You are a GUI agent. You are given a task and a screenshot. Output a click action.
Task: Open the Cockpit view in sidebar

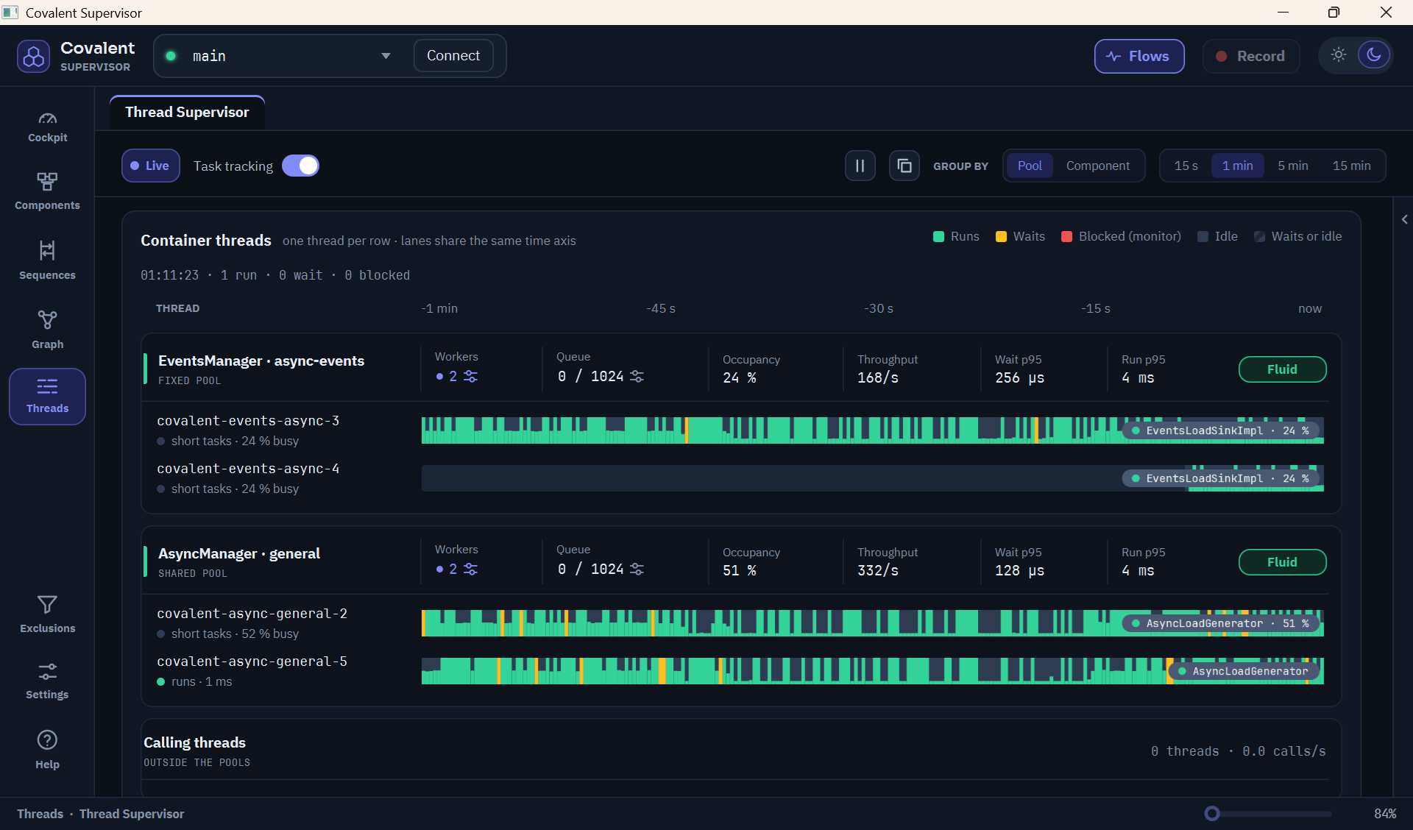pyautogui.click(x=47, y=127)
